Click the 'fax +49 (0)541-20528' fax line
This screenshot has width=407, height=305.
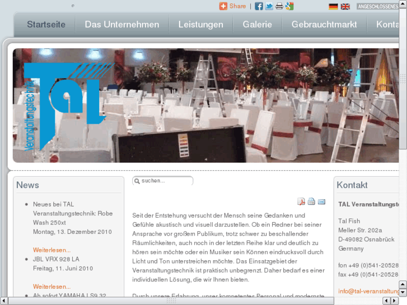pos(368,274)
